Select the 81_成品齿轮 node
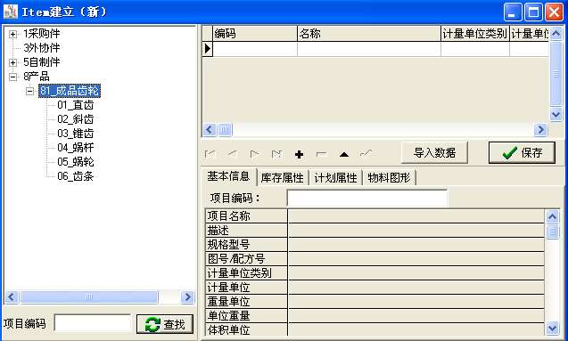Screen dimensions: 568x341 coord(70,91)
